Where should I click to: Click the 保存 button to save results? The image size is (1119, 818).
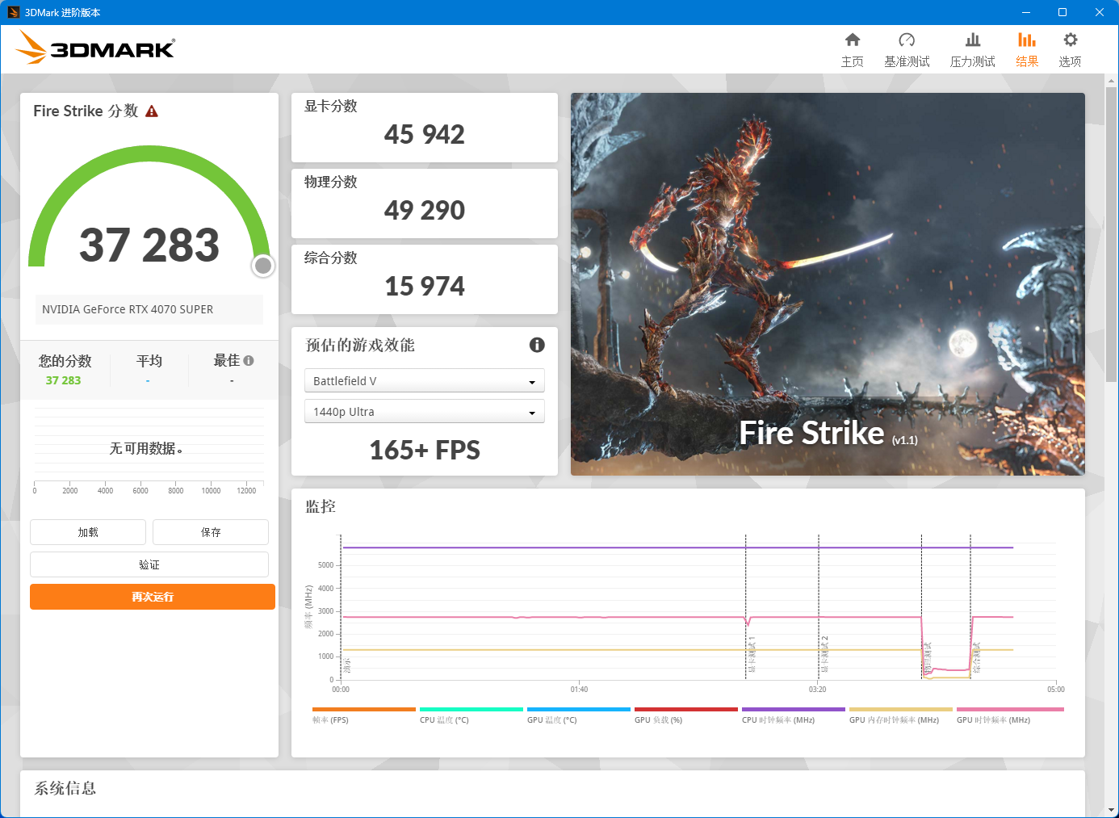coord(210,532)
